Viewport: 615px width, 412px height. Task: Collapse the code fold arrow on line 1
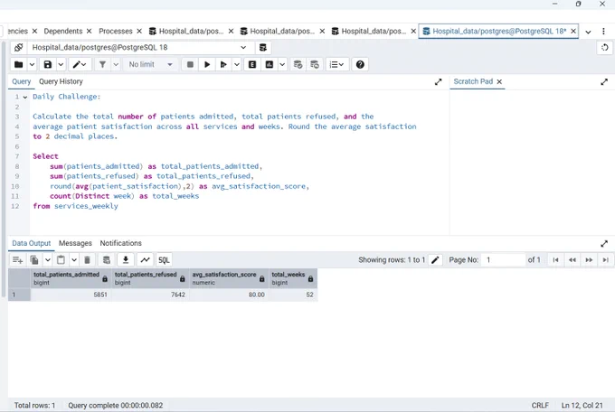click(x=25, y=97)
